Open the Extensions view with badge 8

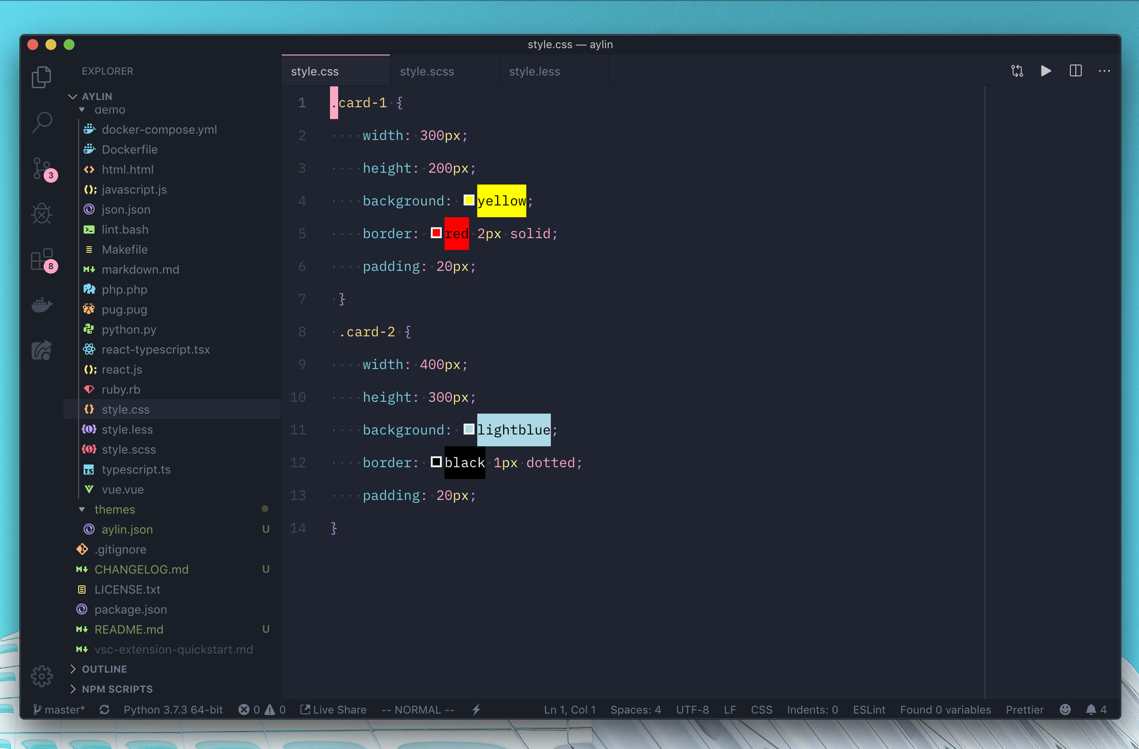click(x=42, y=260)
